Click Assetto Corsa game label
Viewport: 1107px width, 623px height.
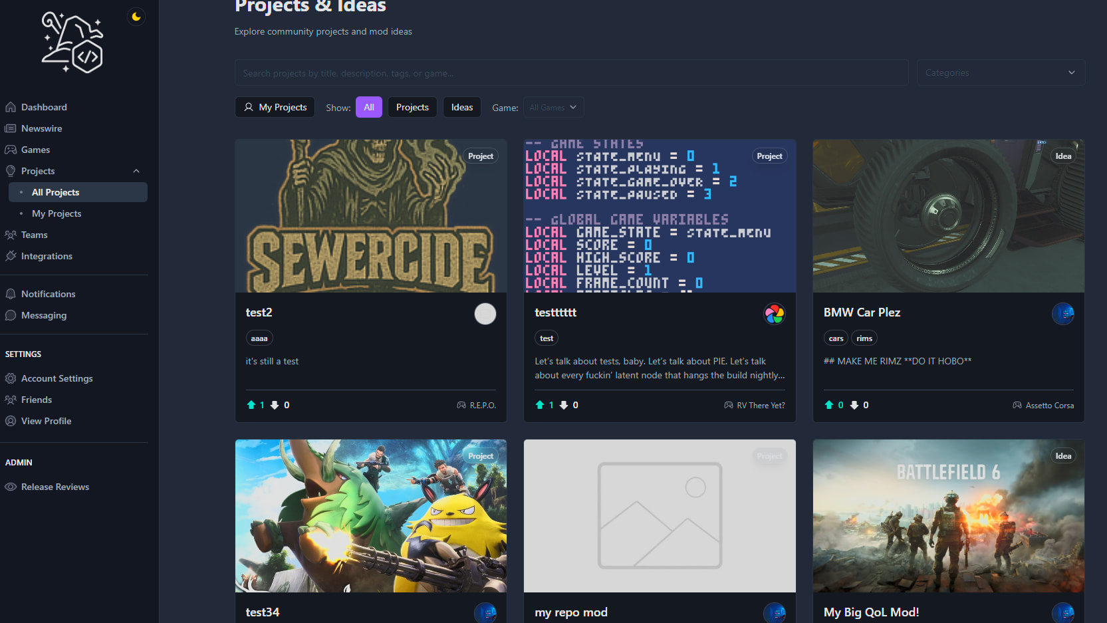point(1043,406)
